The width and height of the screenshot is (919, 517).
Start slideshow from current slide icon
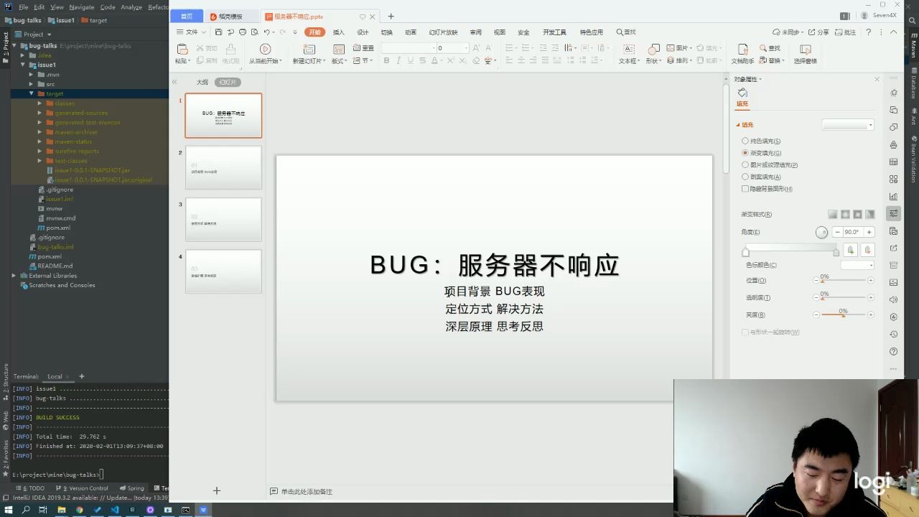click(265, 49)
